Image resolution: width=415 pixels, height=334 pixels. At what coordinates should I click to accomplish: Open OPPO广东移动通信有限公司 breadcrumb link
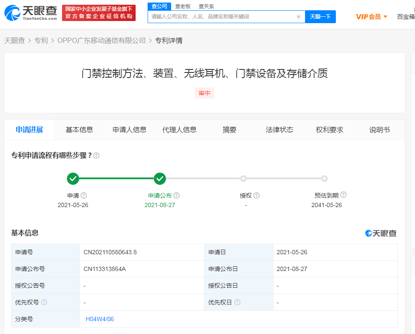[x=102, y=41]
